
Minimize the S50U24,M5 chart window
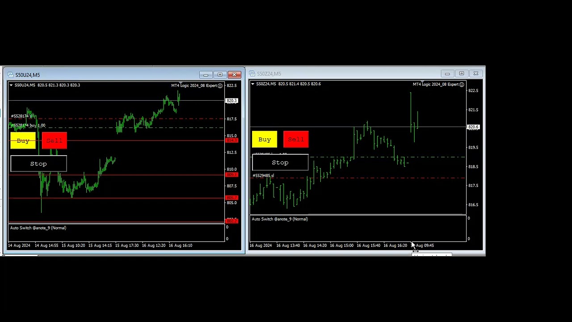pyautogui.click(x=206, y=75)
